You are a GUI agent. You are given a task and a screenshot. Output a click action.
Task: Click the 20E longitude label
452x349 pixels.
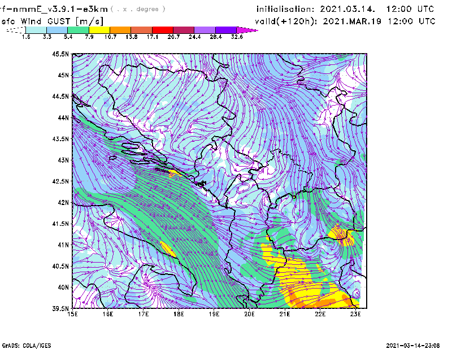tap(249, 314)
